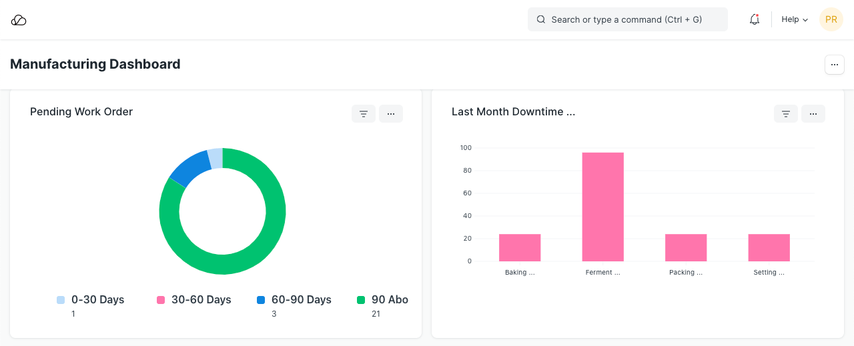Click the Baking bar in downtime chart
Screen dimensions: 854x346
tap(520, 247)
